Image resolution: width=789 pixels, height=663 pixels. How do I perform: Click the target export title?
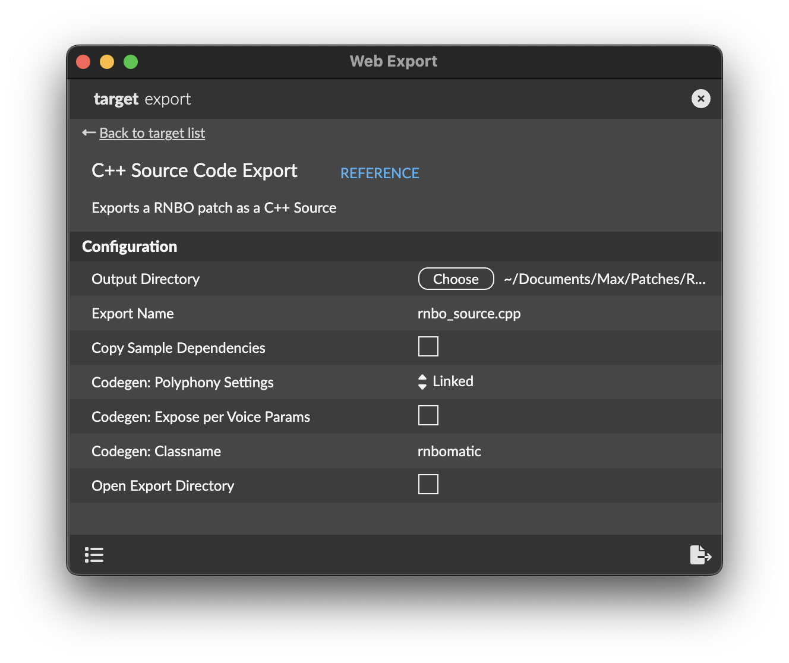(x=143, y=99)
